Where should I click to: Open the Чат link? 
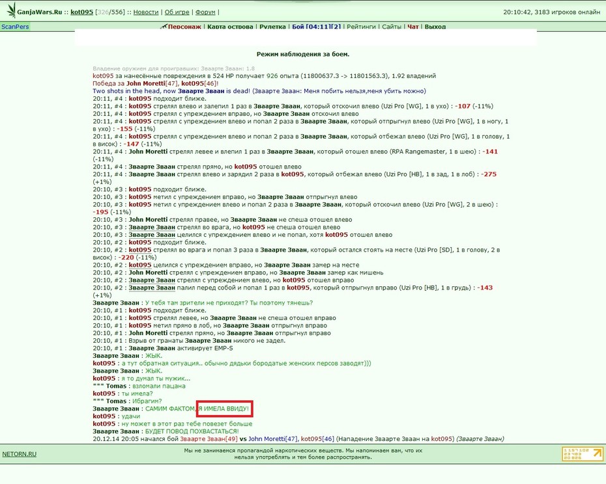(412, 27)
